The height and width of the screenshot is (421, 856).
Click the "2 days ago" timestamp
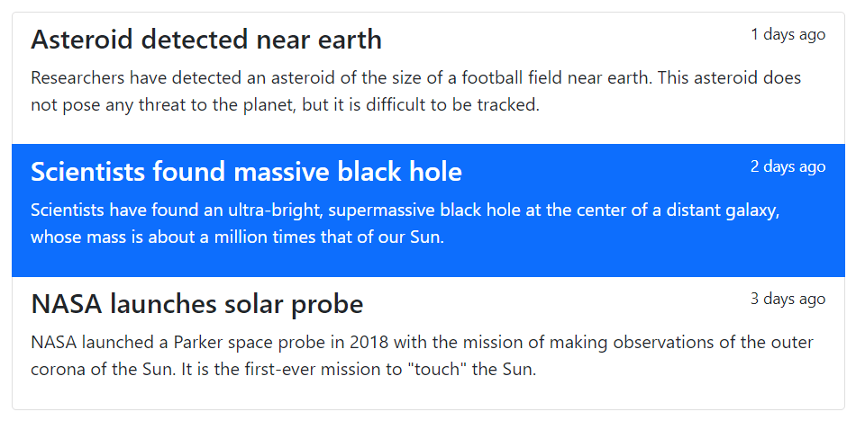point(788,166)
